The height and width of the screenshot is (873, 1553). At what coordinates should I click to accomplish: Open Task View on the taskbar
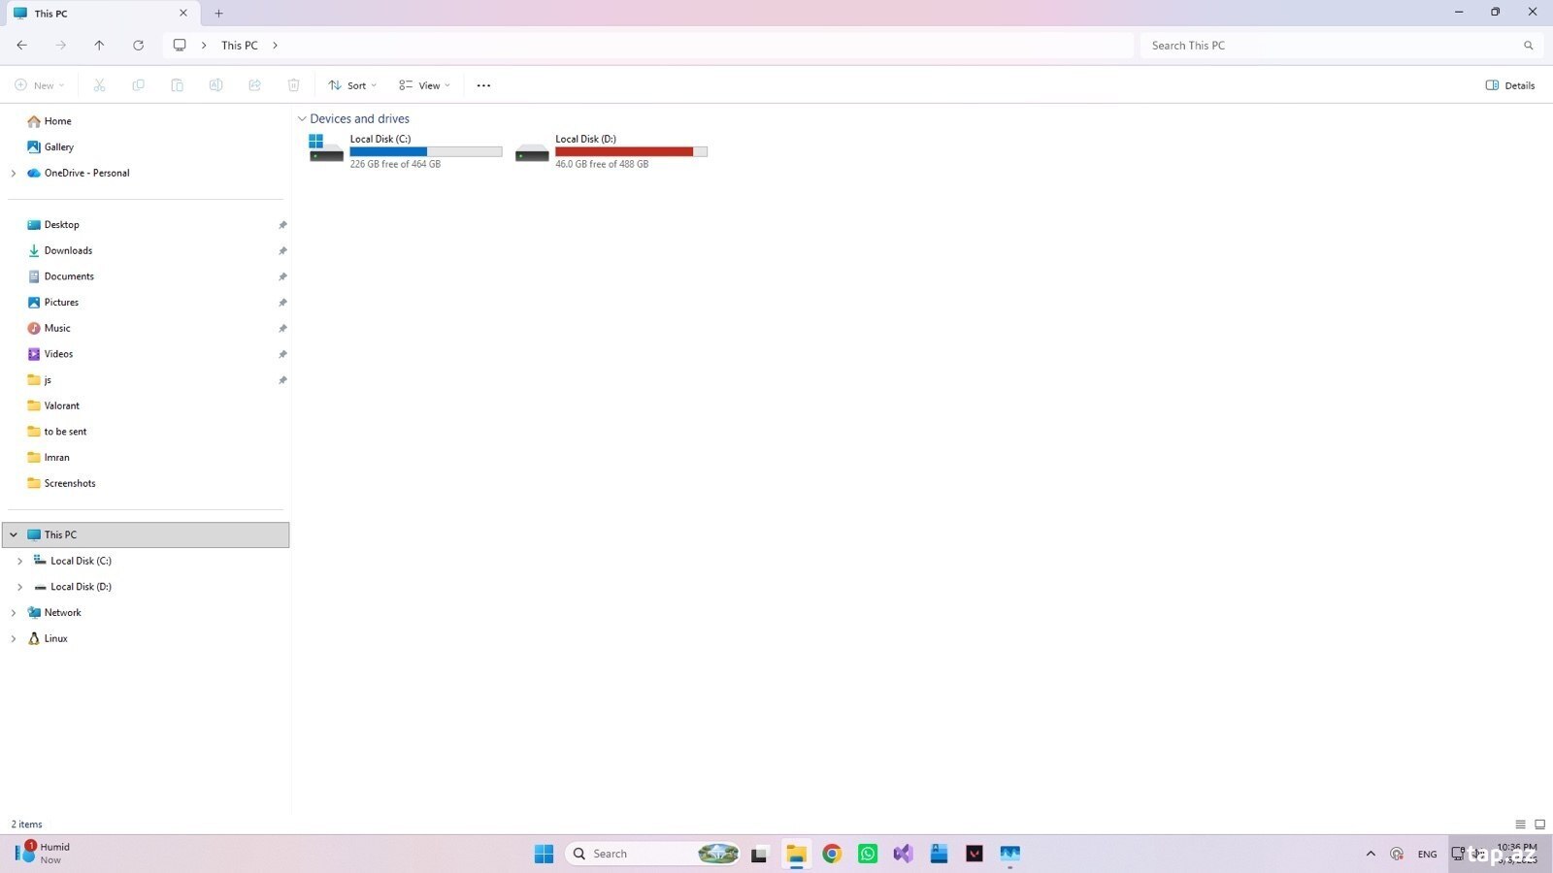click(x=759, y=854)
